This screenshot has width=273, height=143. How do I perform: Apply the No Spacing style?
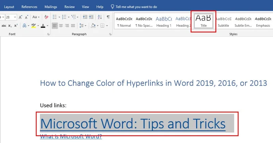[x=144, y=22]
